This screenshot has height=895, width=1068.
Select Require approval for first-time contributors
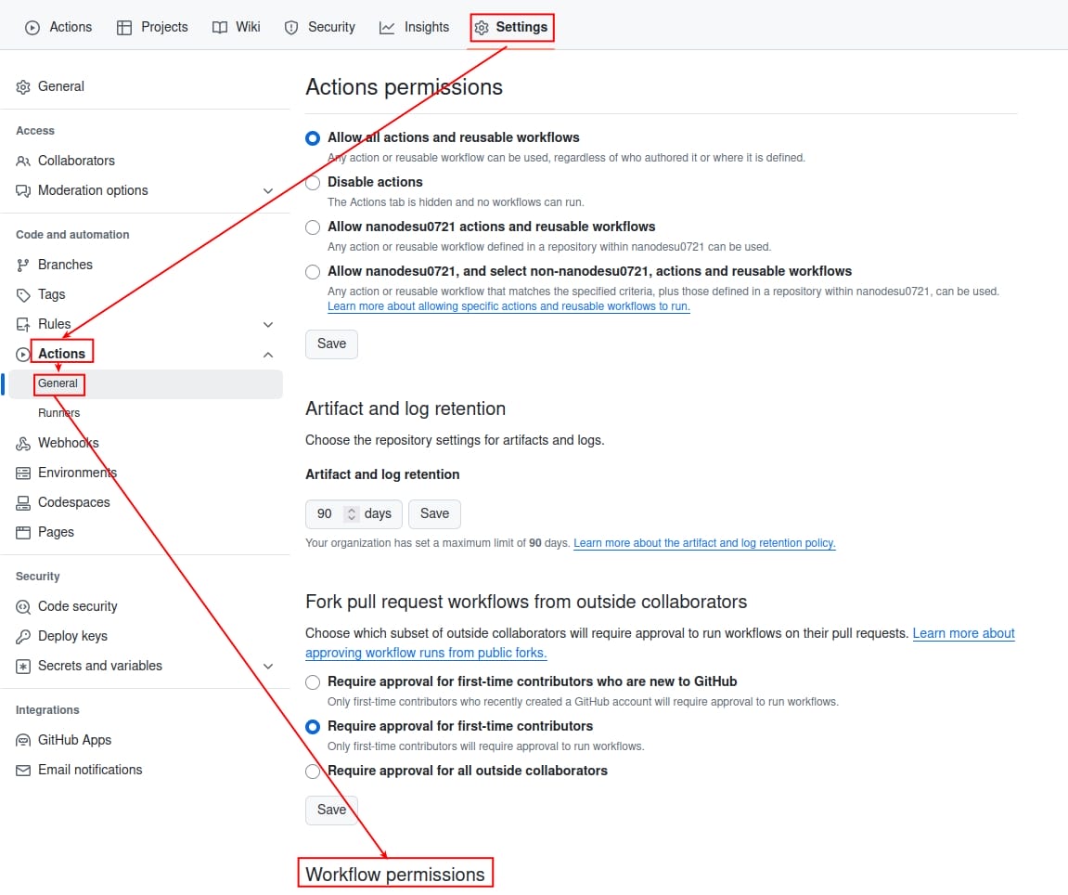pyautogui.click(x=313, y=727)
